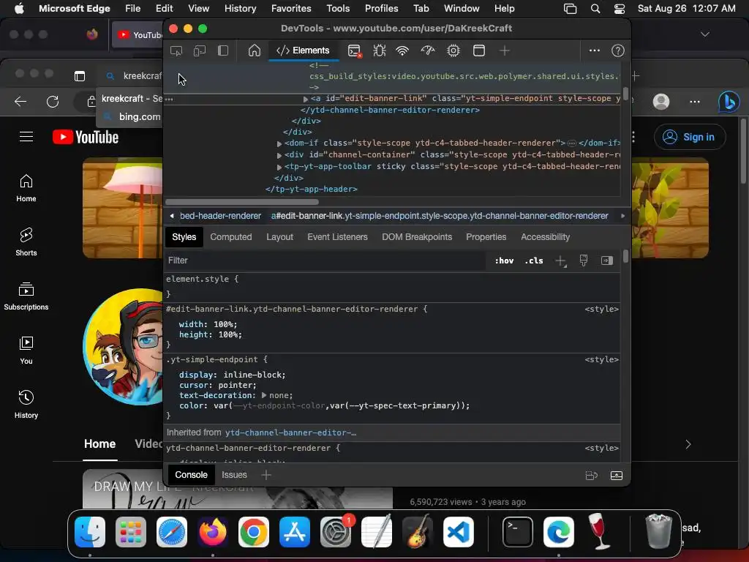Image resolution: width=749 pixels, height=562 pixels.
Task: Open the DevTools Welcome home icon
Action: [x=254, y=50]
